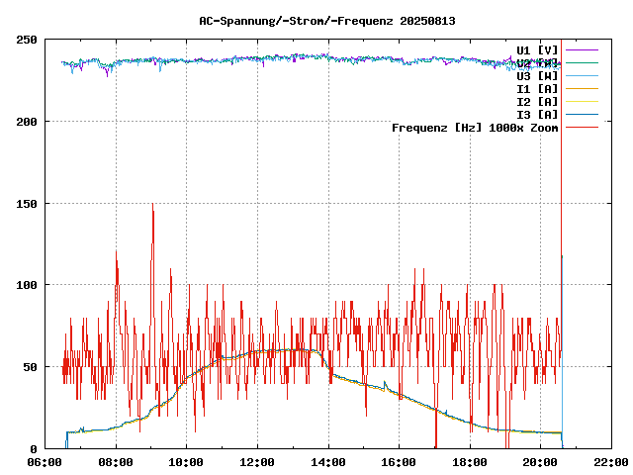
Task: Click the tallest red frequency spike near 09:00
Action: (x=152, y=208)
